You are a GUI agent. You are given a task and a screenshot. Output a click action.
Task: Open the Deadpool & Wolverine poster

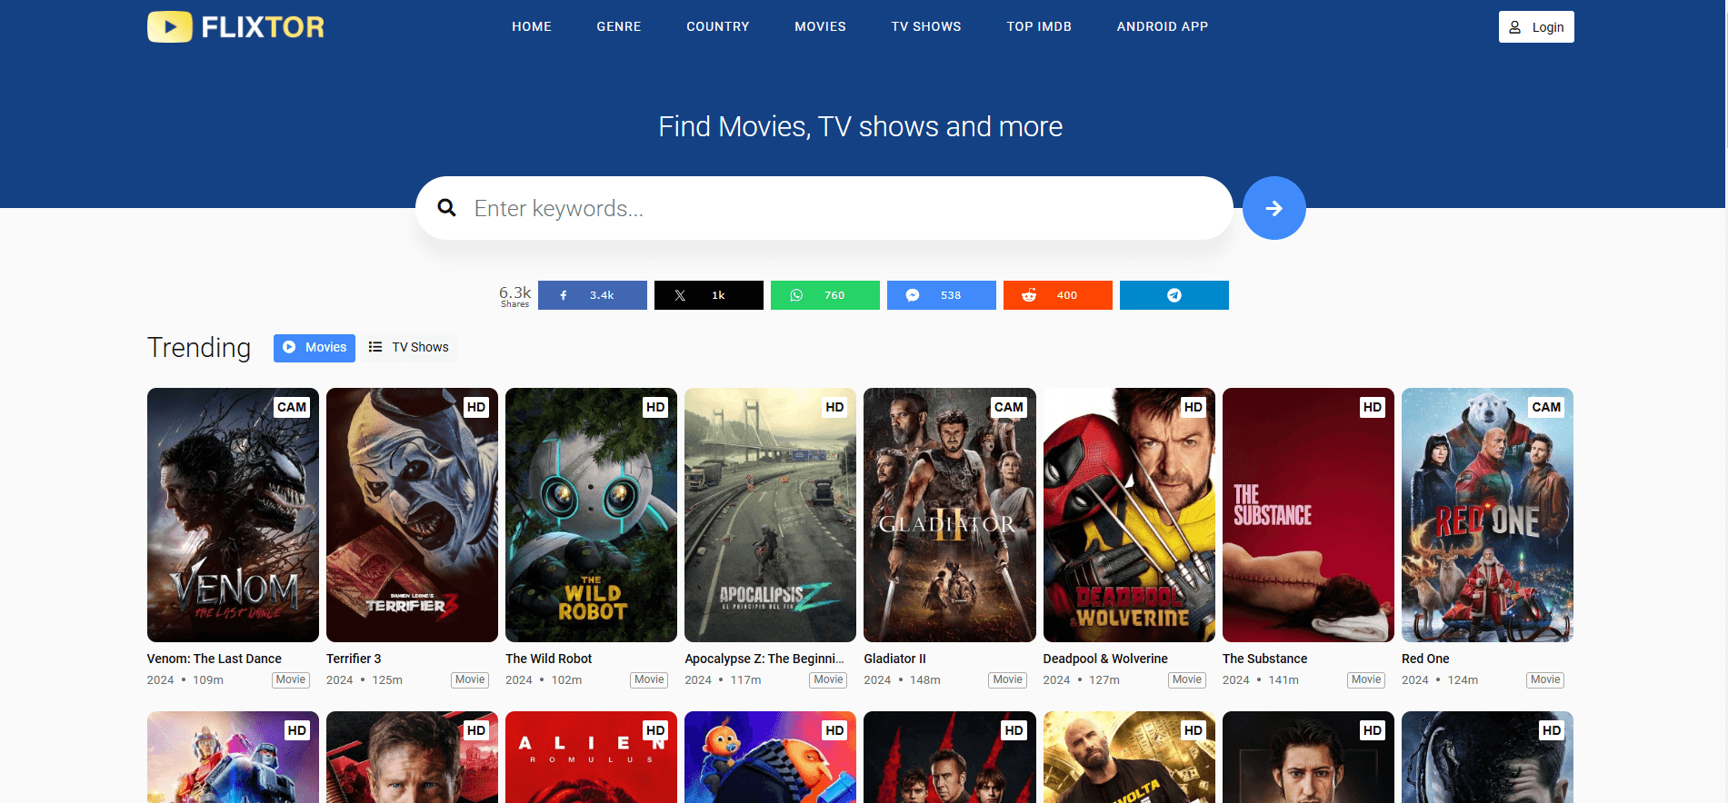tap(1129, 515)
